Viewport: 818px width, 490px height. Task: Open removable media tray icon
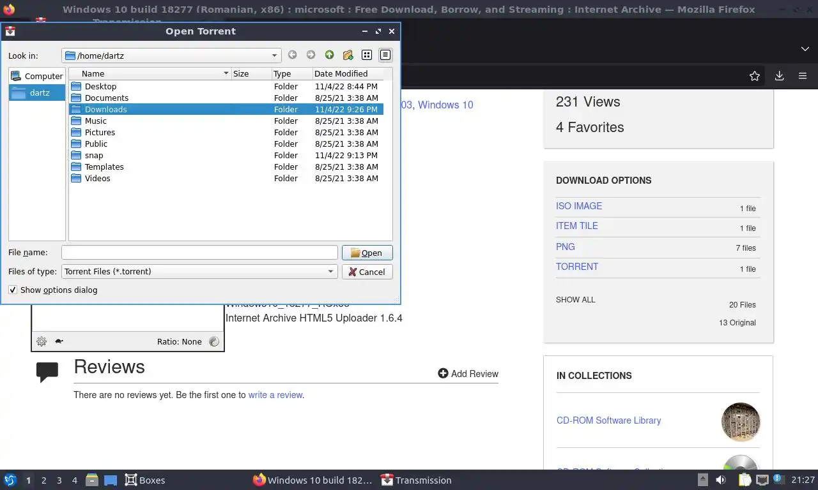702,480
